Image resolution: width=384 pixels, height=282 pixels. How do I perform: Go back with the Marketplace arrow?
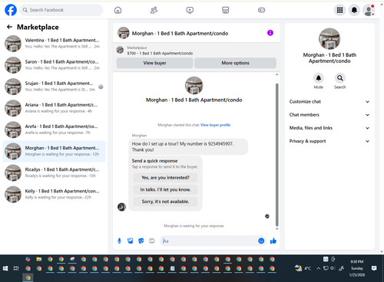coord(9,27)
